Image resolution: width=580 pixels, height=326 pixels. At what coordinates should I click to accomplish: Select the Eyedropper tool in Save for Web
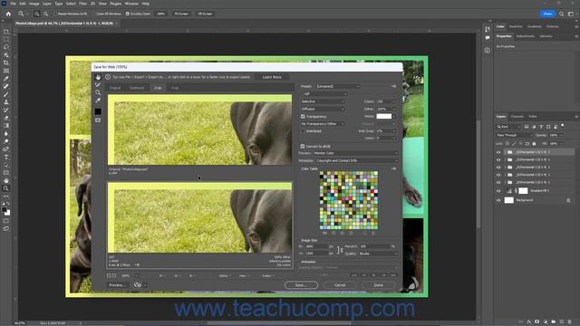(98, 101)
